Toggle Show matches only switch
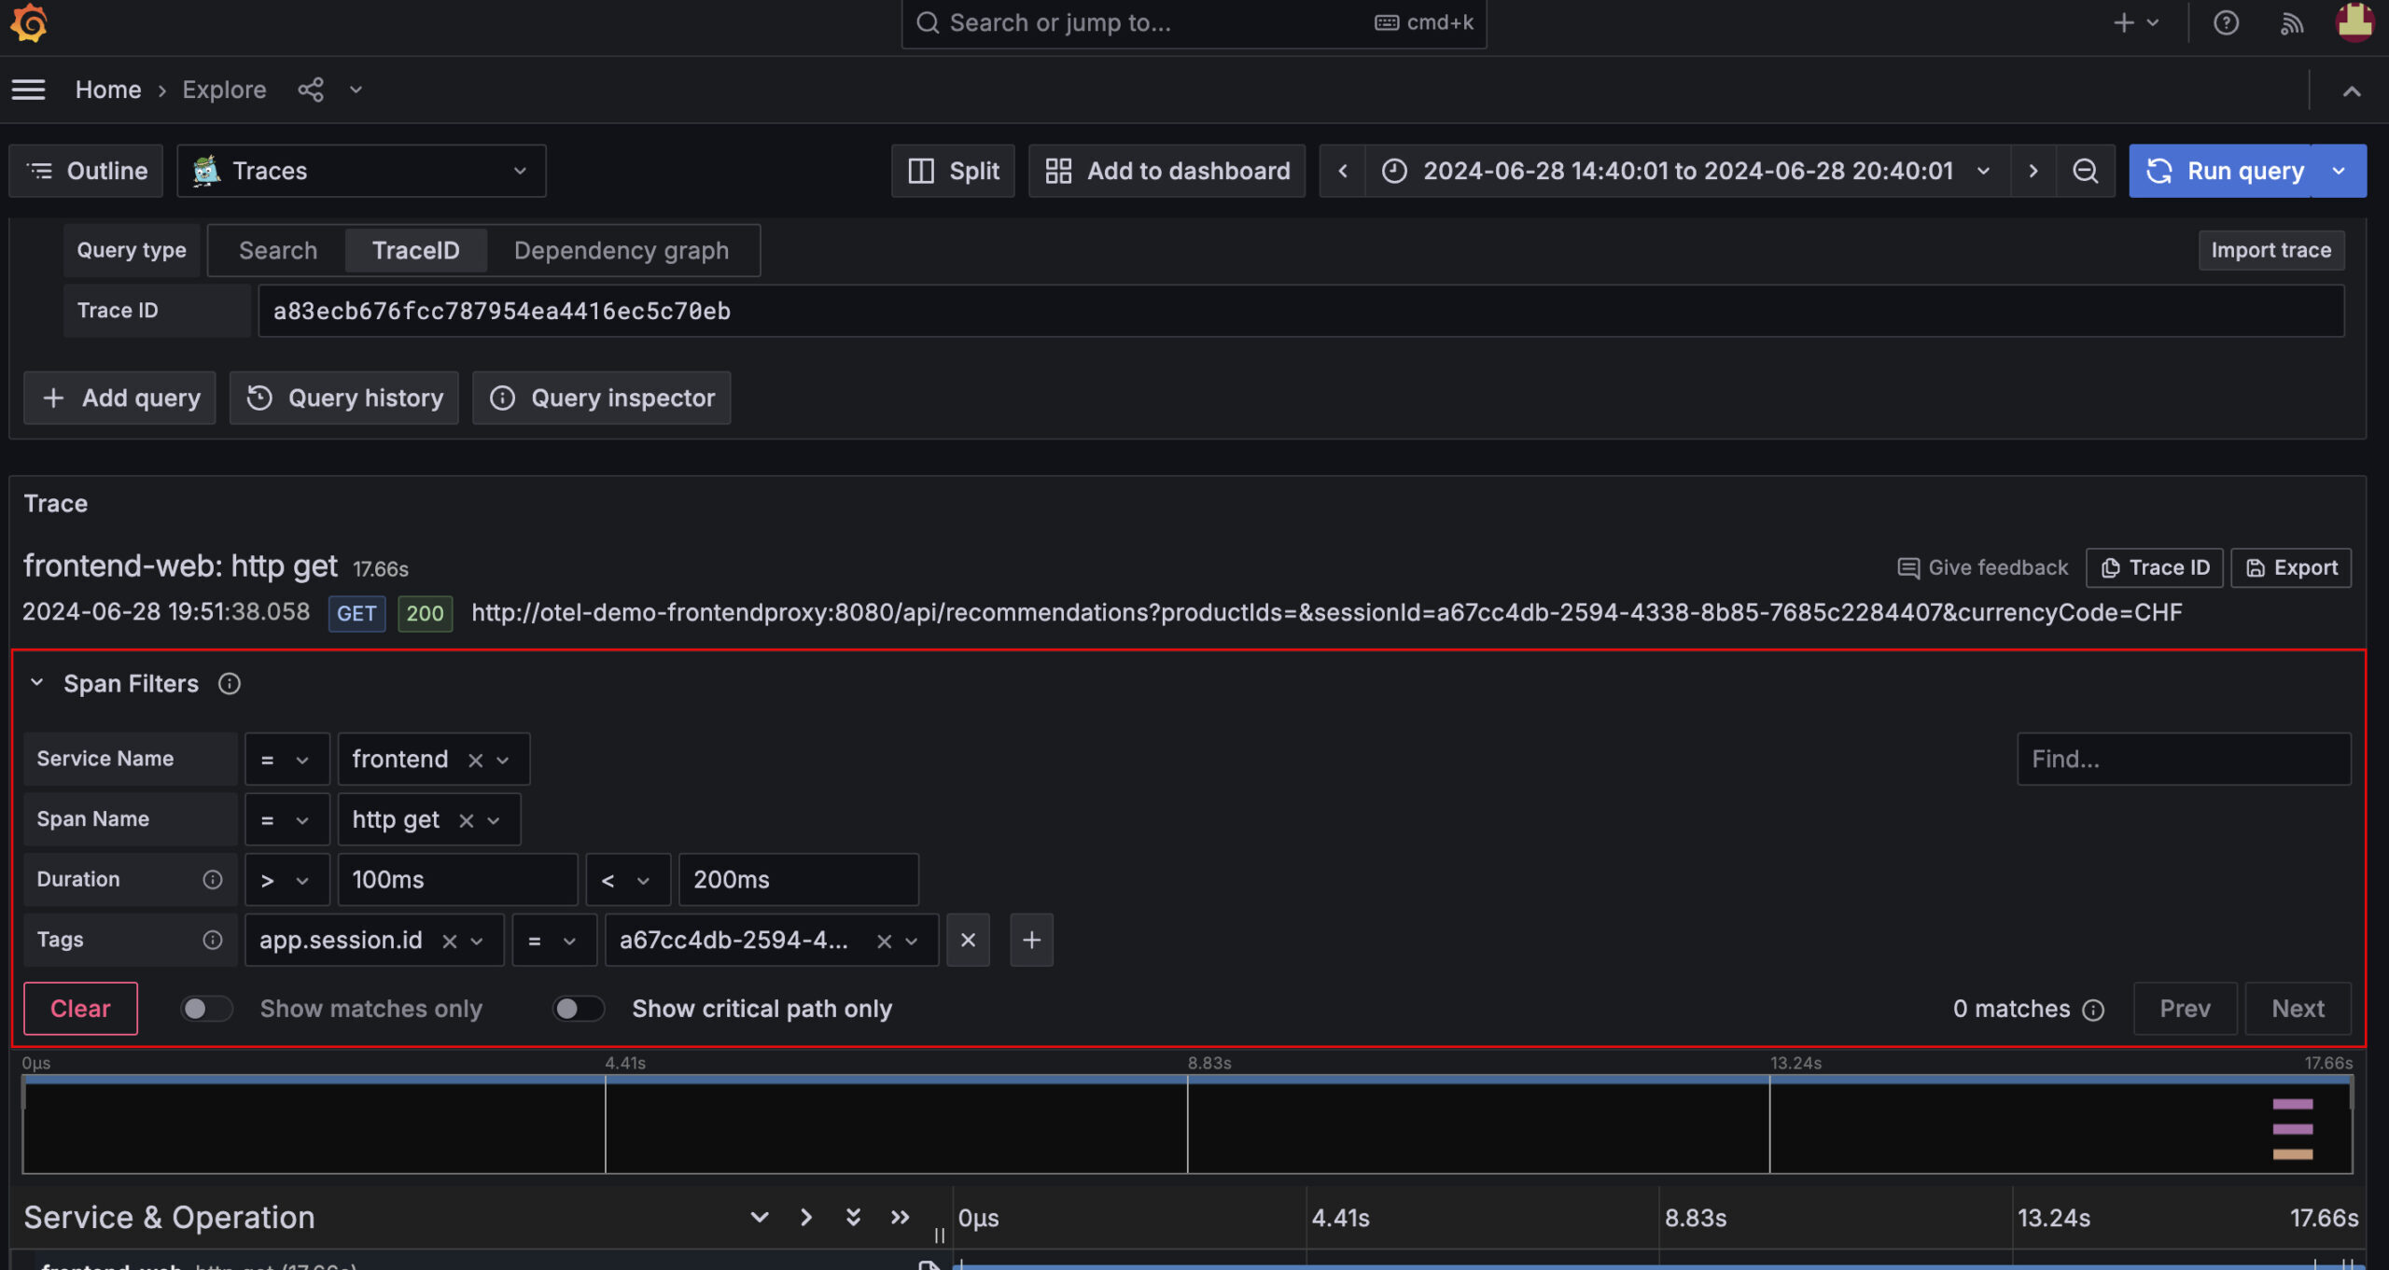Screen dimensions: 2389x1270 click(205, 1008)
